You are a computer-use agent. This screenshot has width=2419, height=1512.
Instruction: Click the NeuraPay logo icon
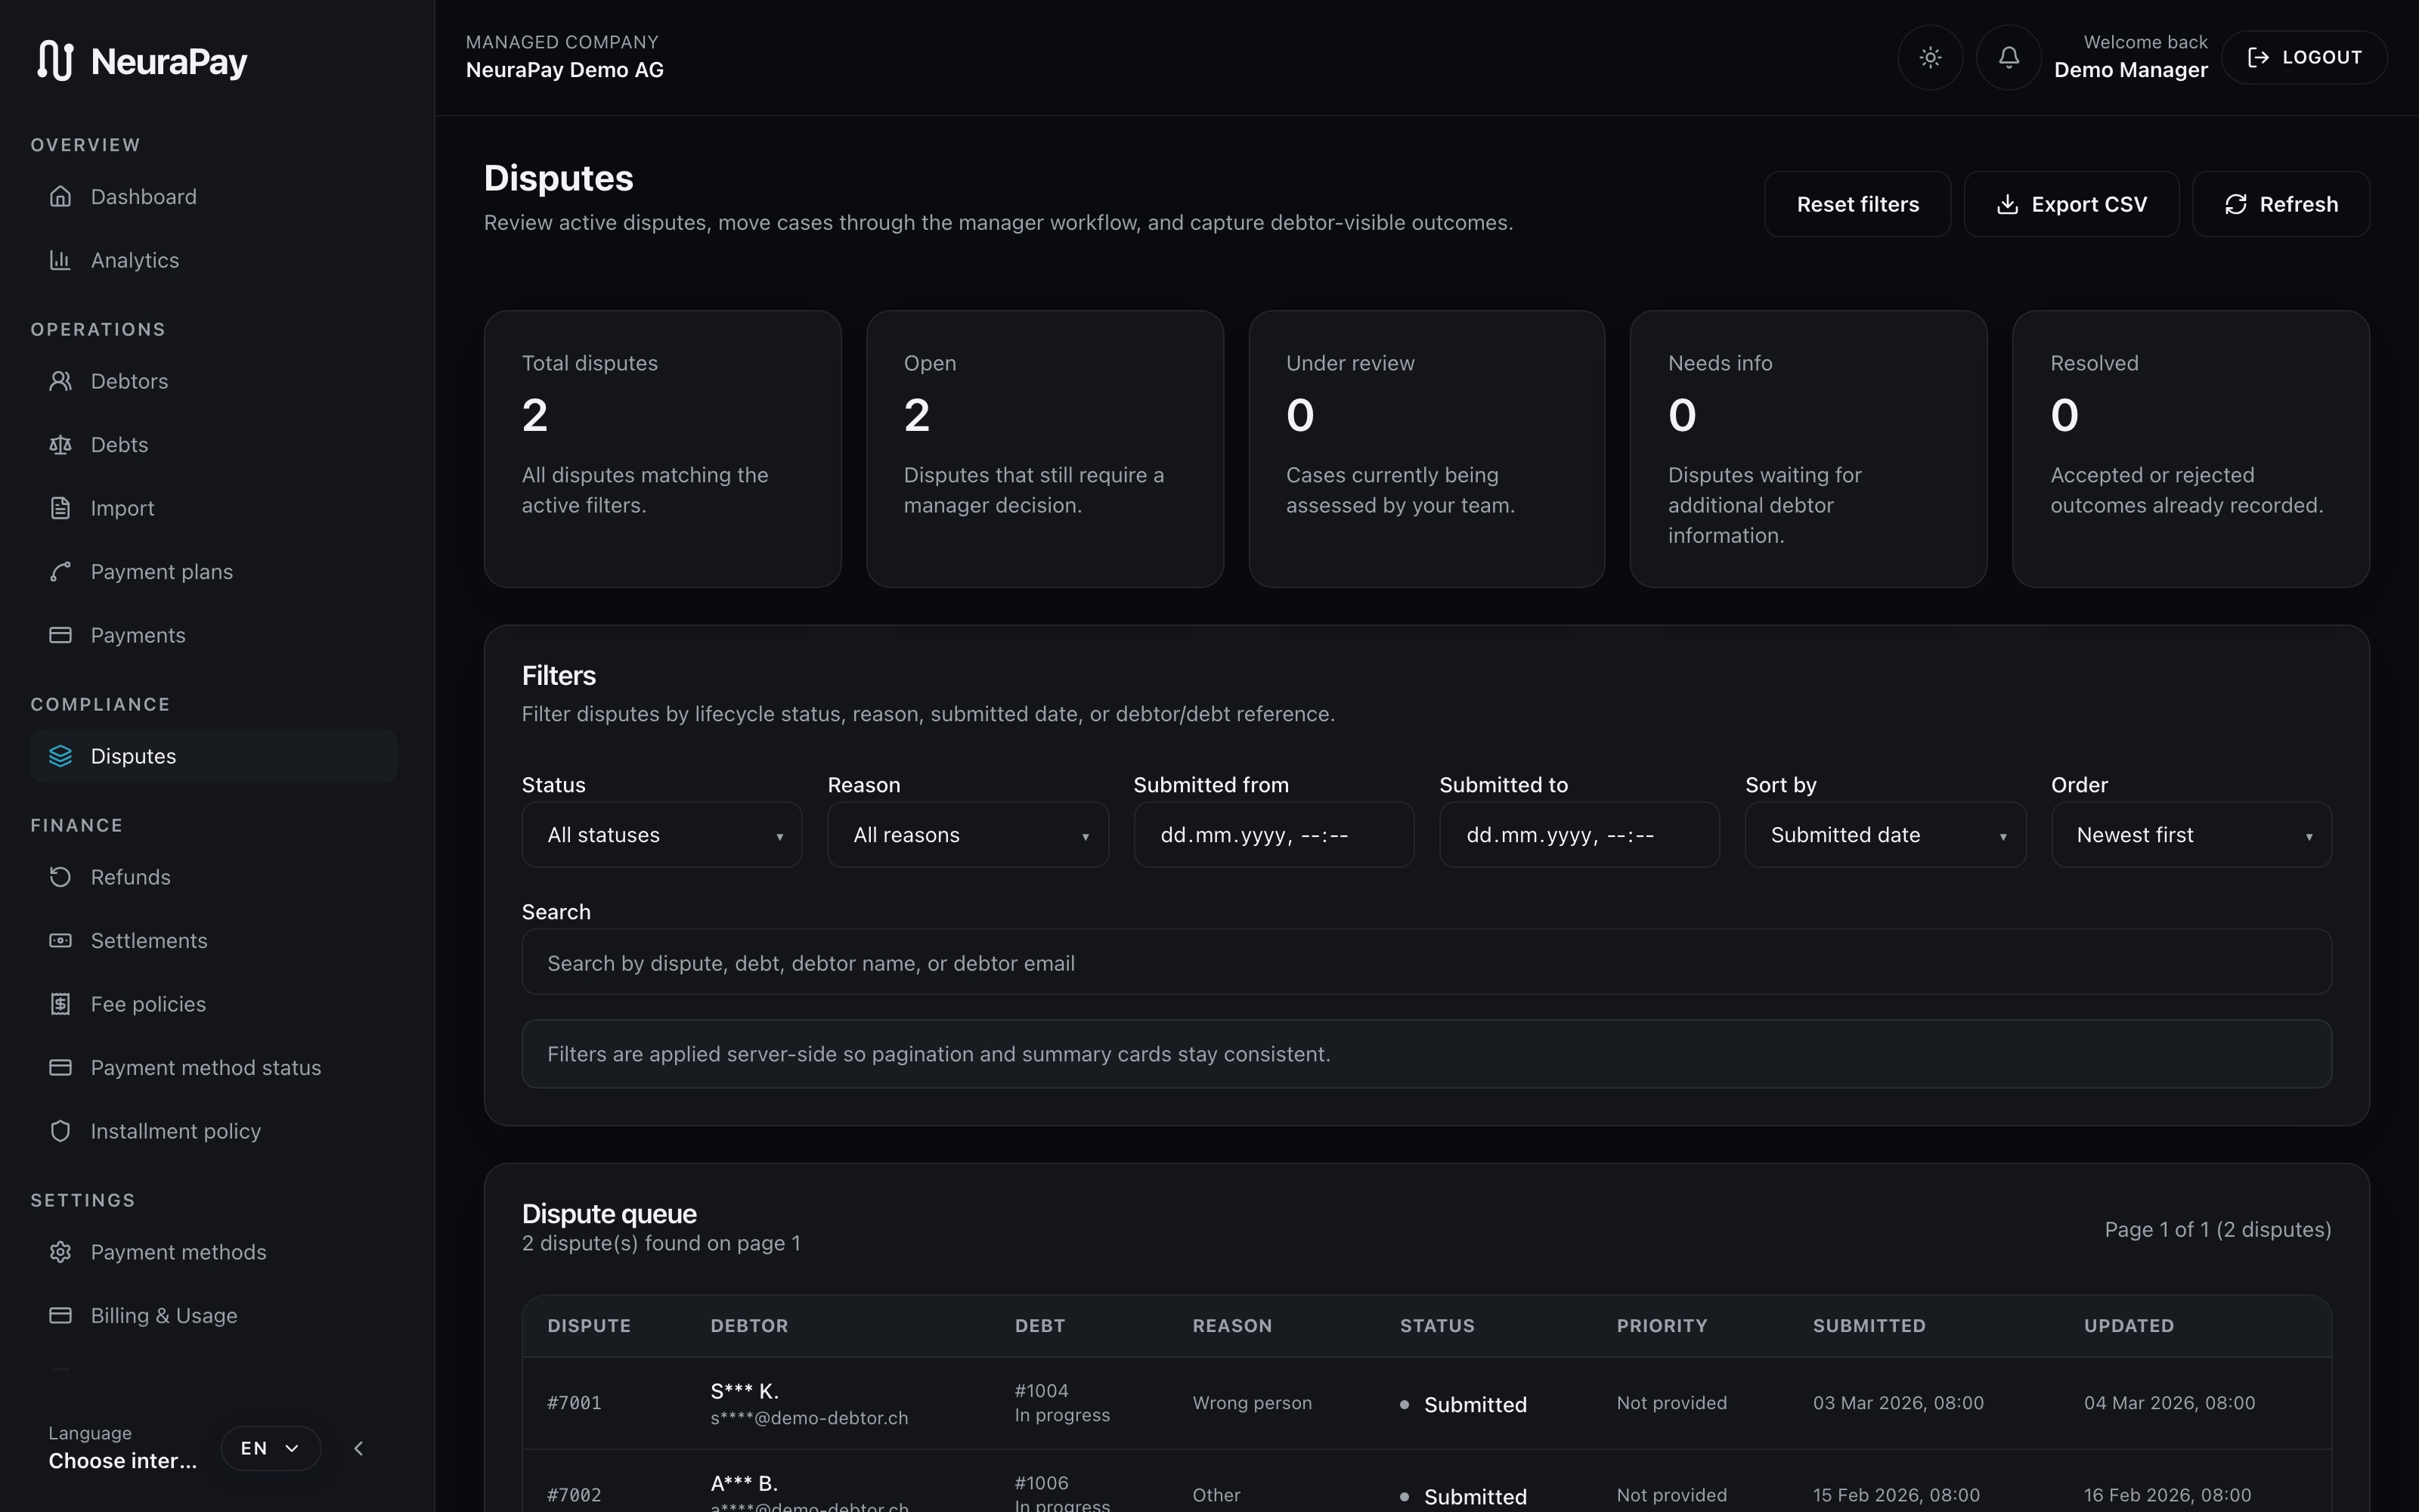click(56, 60)
